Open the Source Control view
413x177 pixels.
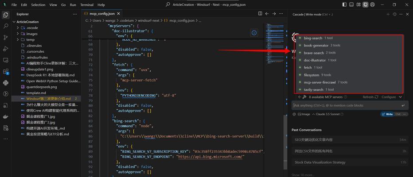[5, 37]
